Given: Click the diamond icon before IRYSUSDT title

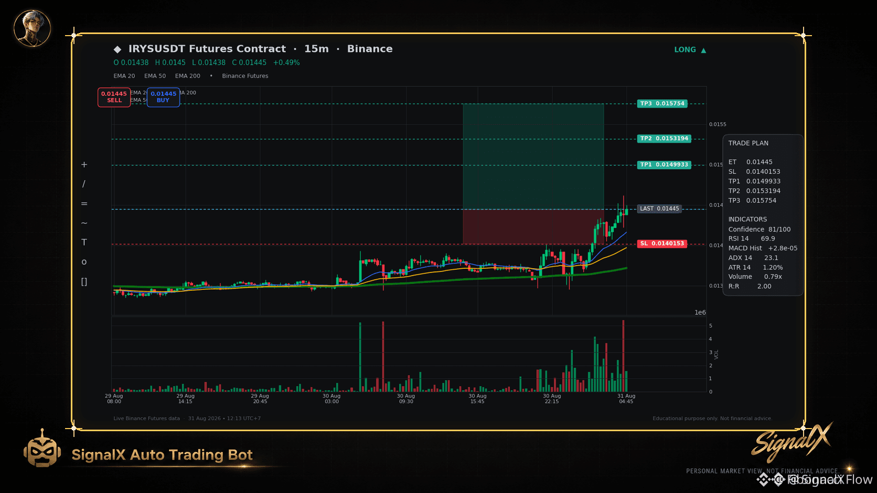Looking at the screenshot, I should point(117,49).
